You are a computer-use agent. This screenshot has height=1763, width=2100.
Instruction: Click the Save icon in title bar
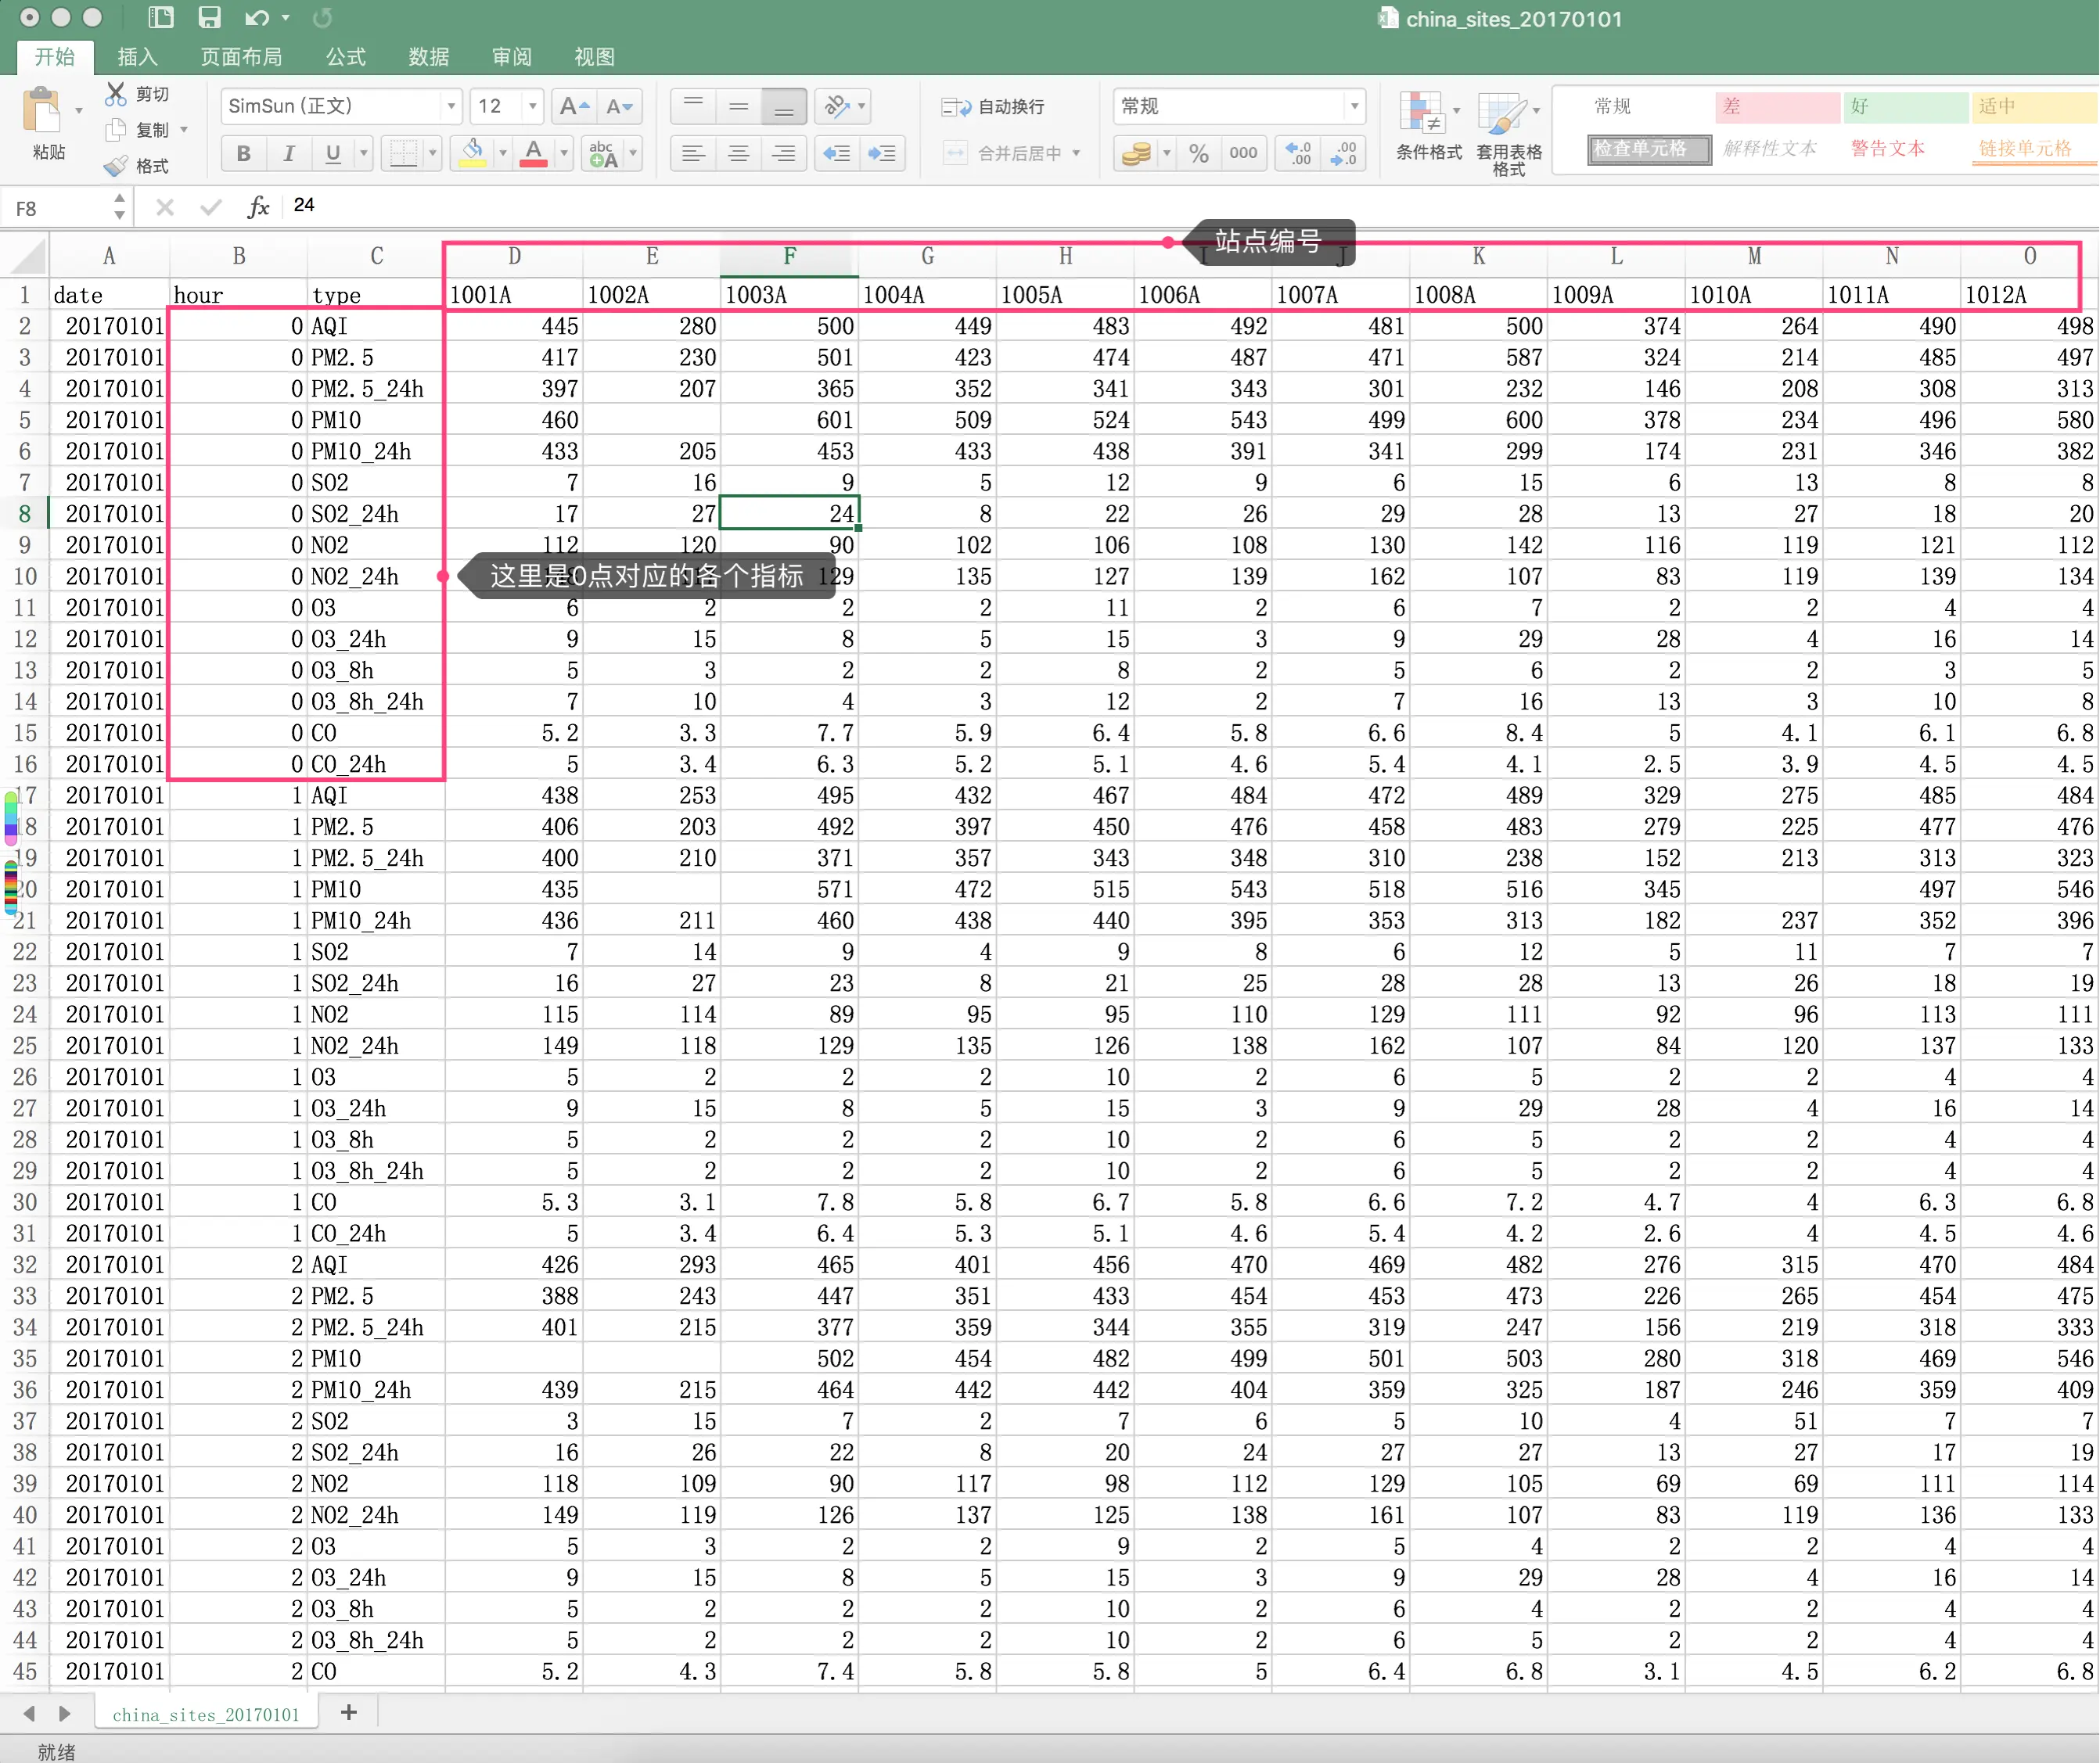(209, 18)
